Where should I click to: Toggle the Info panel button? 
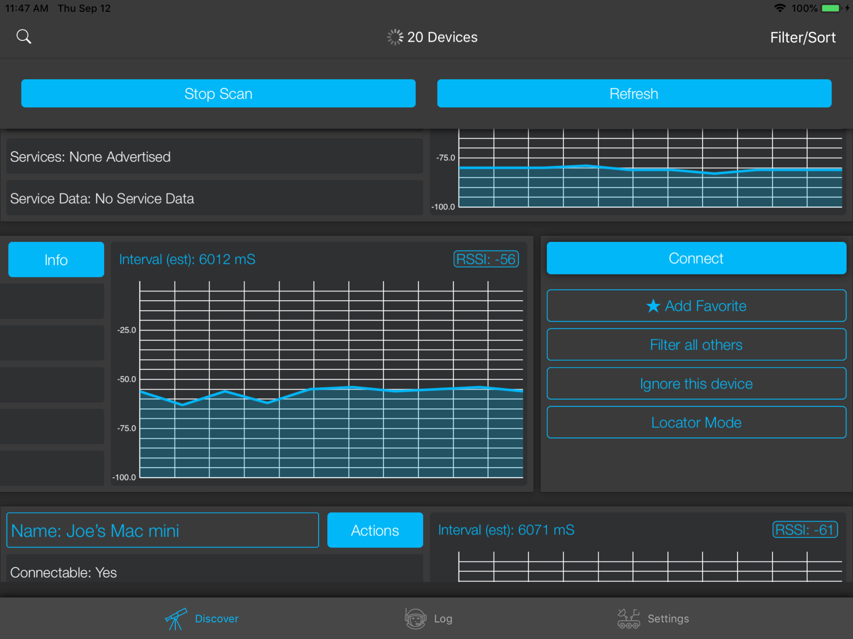pos(56,259)
